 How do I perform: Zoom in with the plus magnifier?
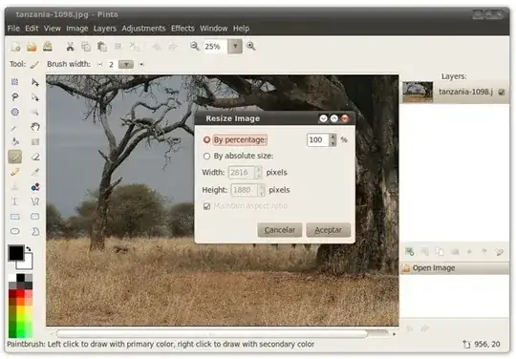tap(250, 46)
